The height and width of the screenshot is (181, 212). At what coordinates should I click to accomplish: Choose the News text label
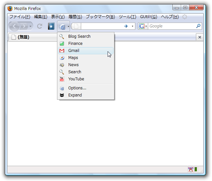[x=73, y=65]
